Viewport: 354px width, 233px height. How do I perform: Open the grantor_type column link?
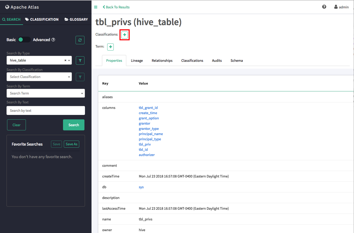tap(149, 129)
